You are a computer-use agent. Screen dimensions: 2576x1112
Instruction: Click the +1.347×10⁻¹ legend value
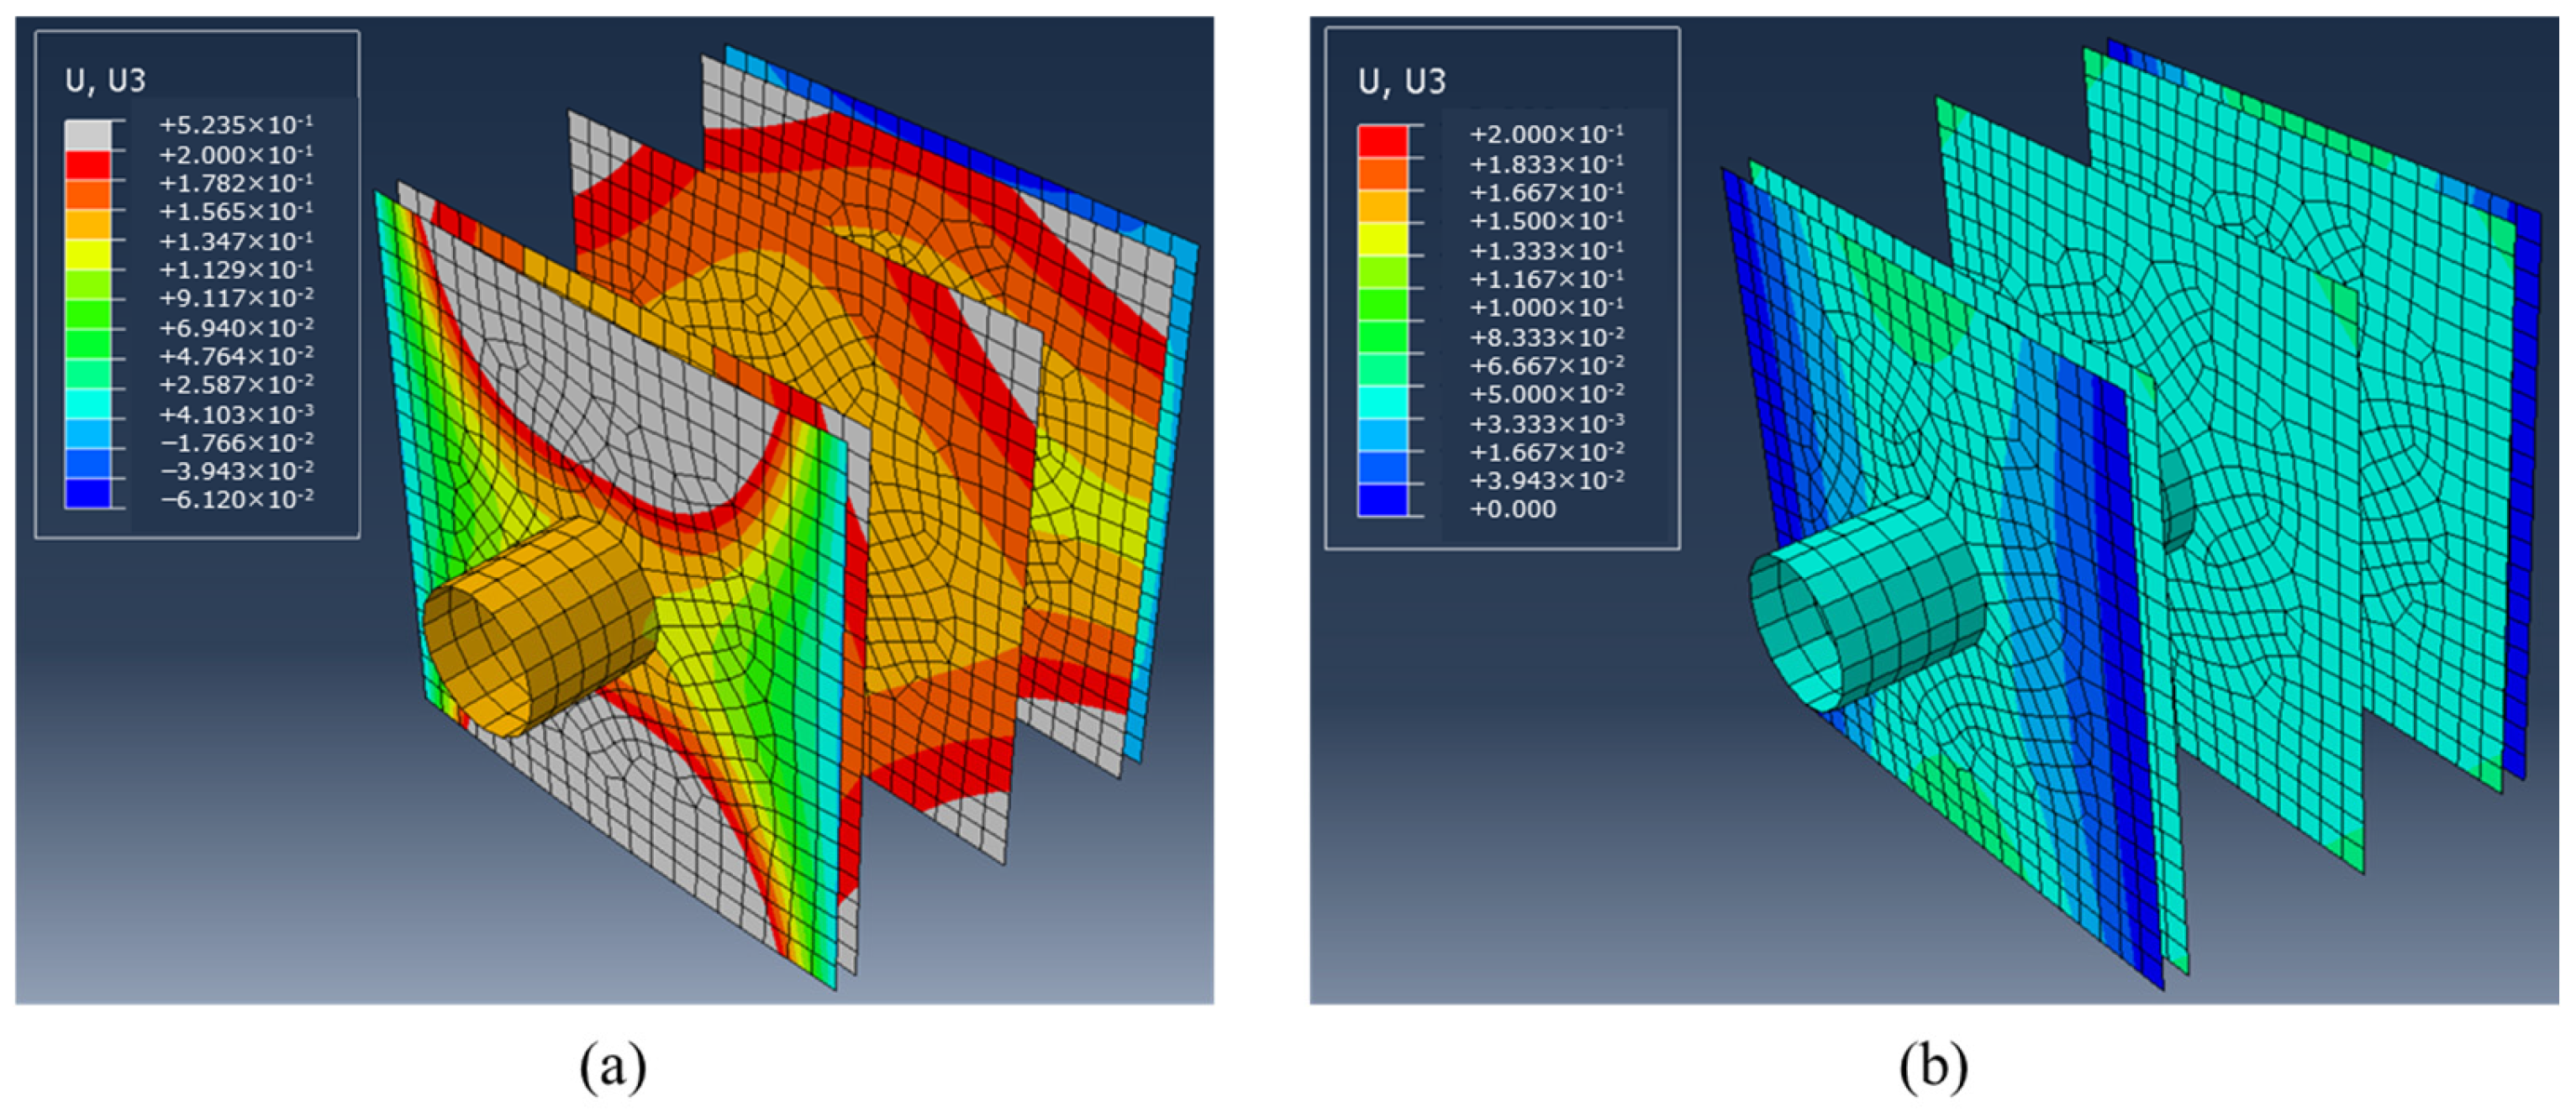point(236,241)
